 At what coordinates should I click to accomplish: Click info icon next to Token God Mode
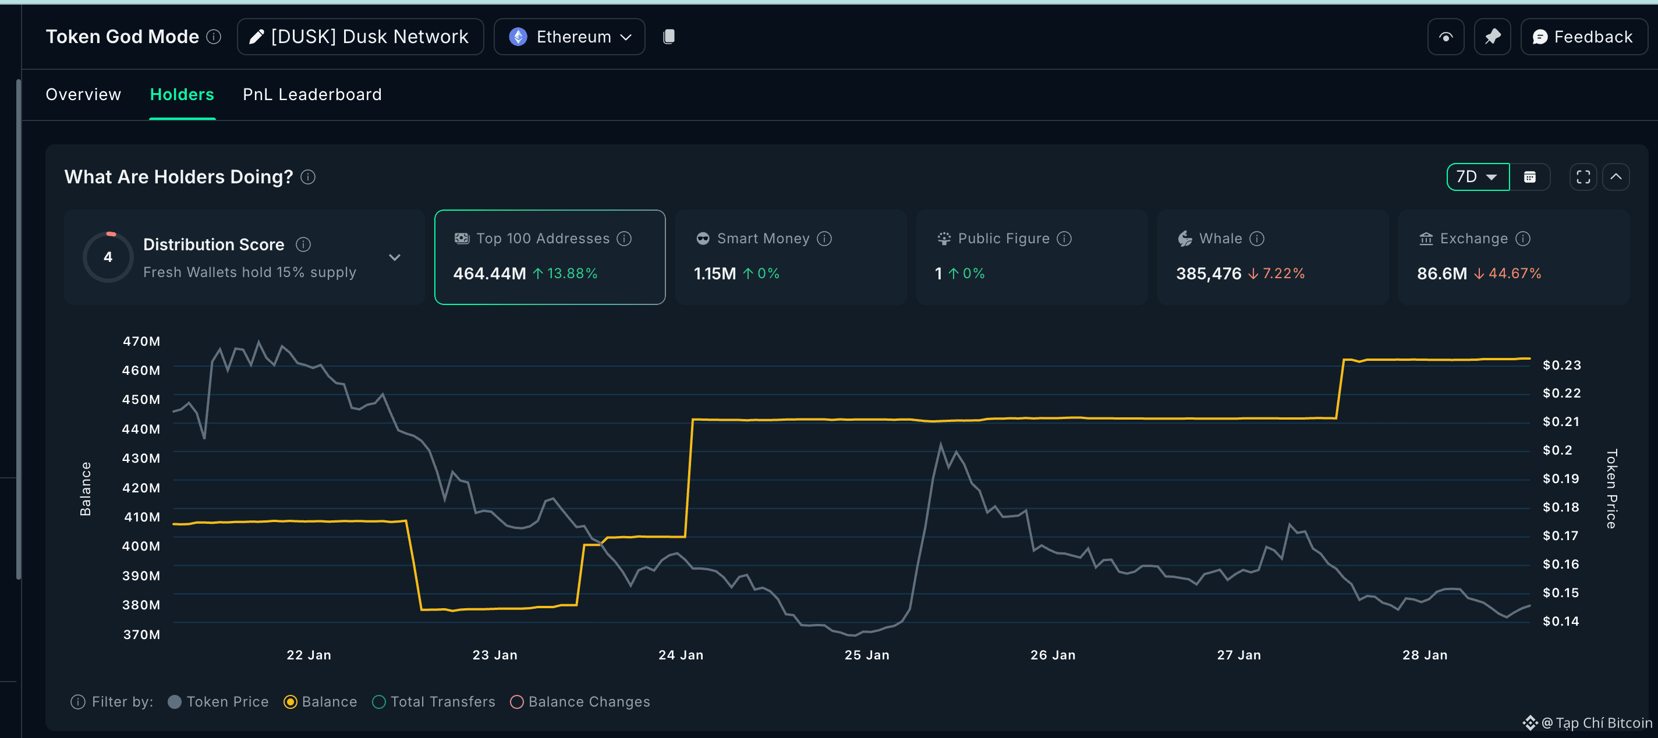pyautogui.click(x=214, y=37)
